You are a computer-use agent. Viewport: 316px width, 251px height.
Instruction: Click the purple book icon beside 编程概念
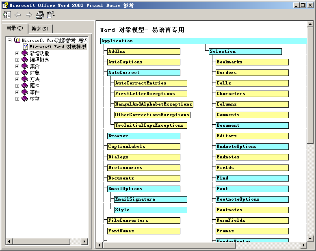pyautogui.click(x=25, y=60)
